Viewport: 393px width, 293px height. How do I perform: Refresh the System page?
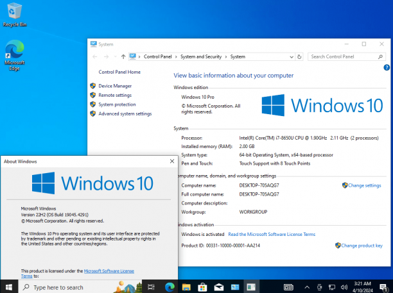pos(299,57)
